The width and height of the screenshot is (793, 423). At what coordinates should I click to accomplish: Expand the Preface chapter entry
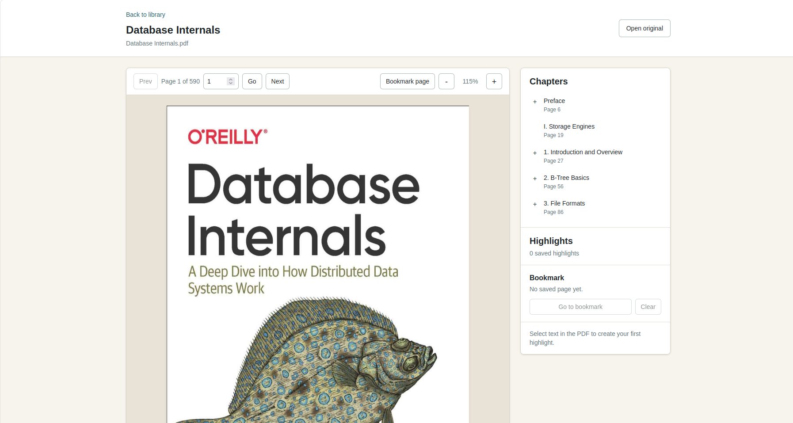point(535,102)
